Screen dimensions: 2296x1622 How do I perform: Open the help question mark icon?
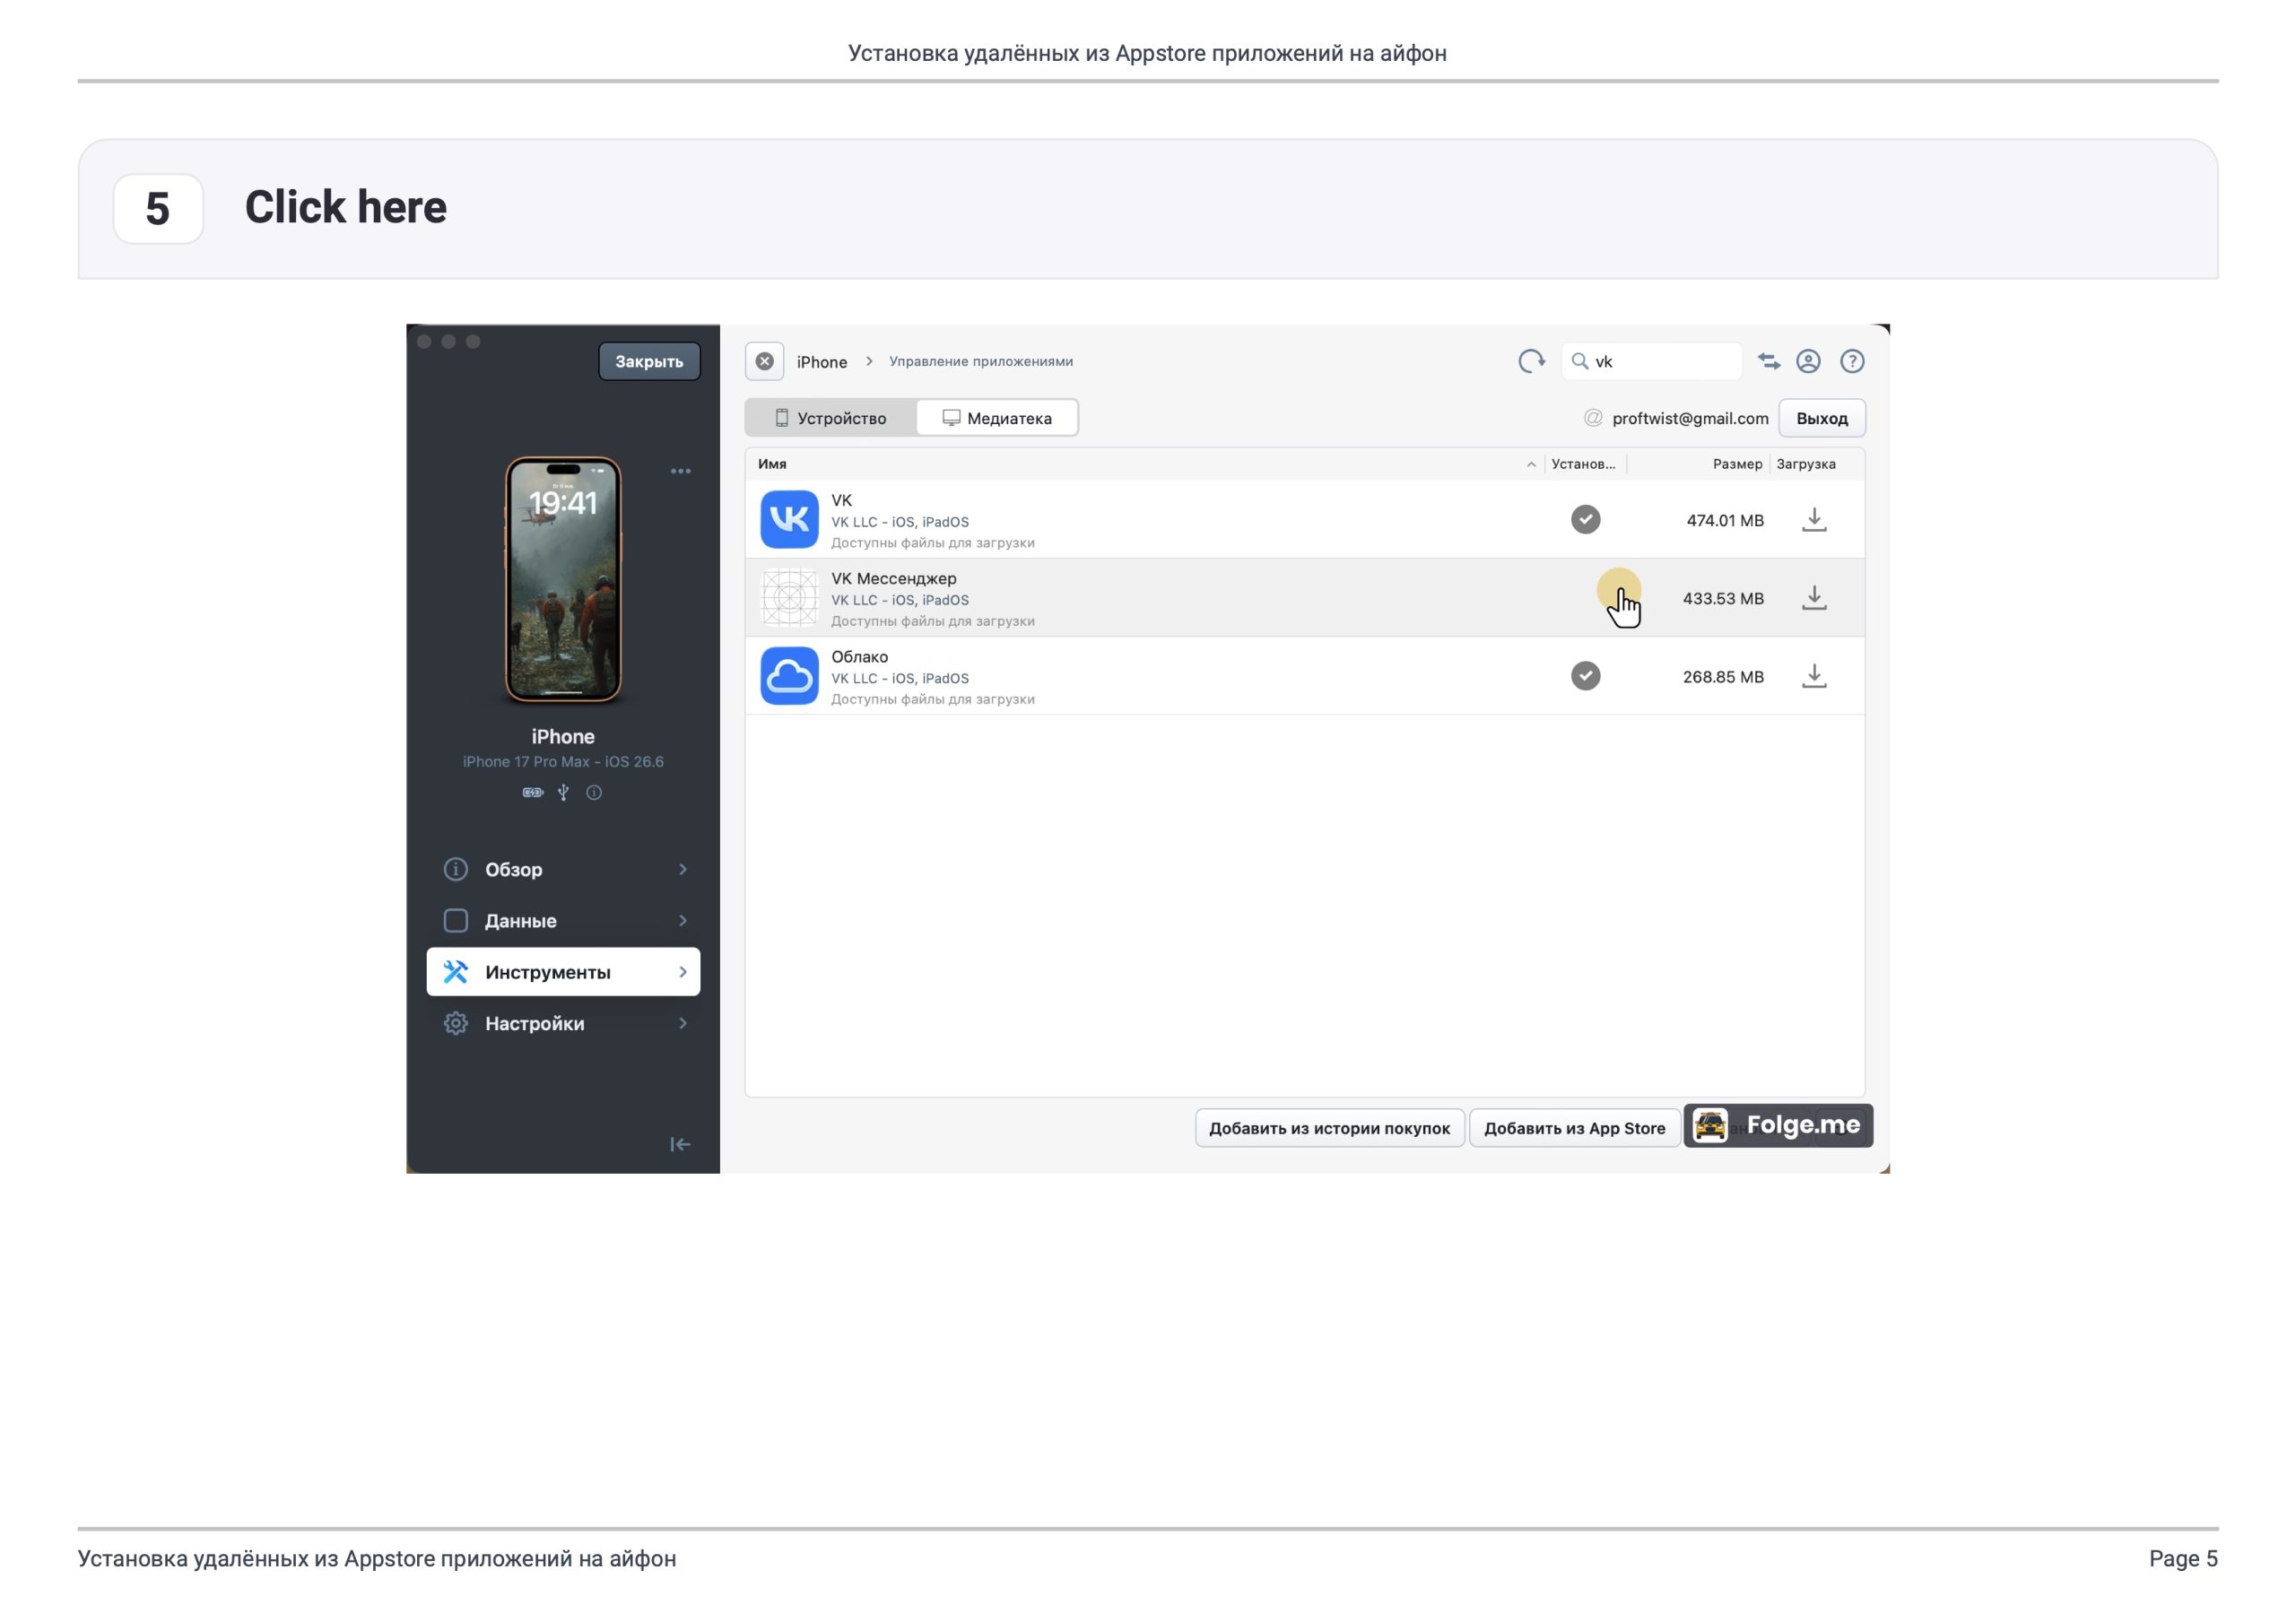1852,361
